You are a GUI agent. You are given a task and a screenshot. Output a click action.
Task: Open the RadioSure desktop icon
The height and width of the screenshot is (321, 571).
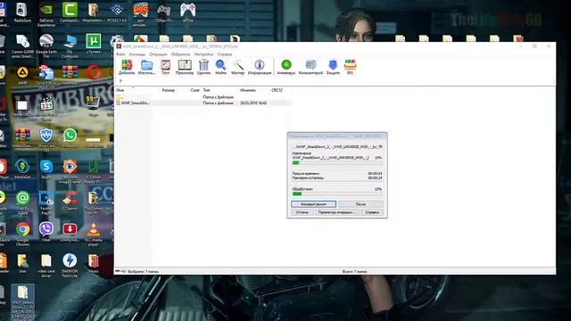22,12
